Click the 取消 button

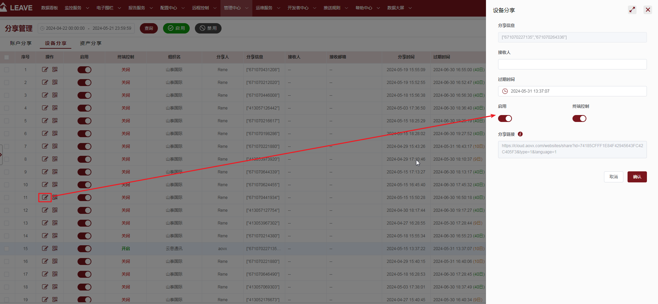click(x=613, y=177)
